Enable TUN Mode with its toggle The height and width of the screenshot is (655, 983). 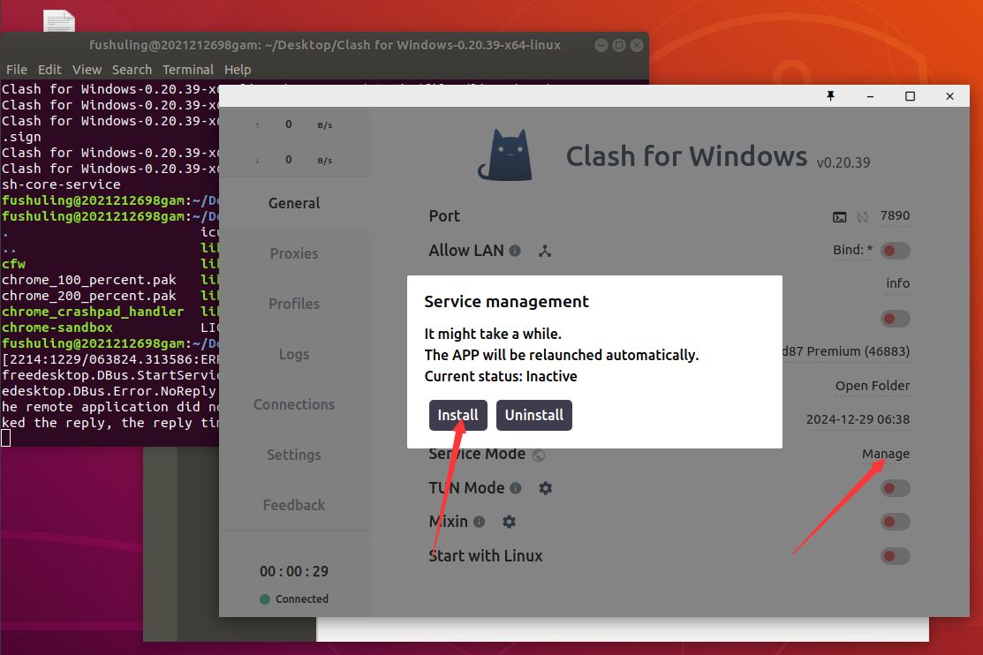(895, 488)
